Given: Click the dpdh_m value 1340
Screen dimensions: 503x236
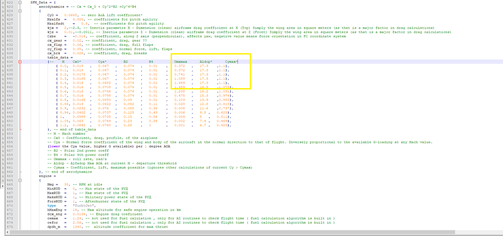Looking at the screenshot, I should click(x=77, y=227).
